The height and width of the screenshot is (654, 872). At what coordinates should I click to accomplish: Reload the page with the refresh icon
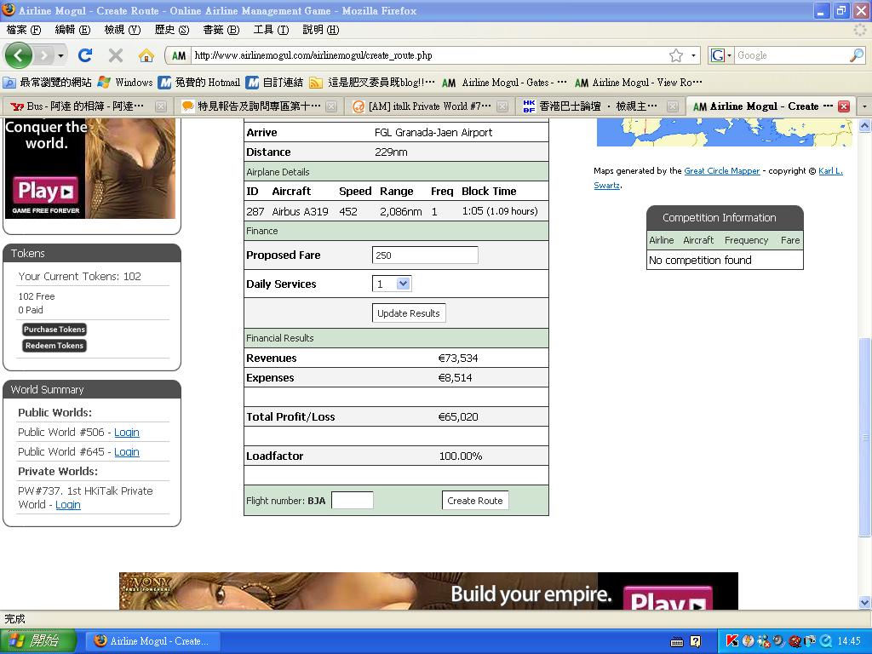[x=85, y=55]
